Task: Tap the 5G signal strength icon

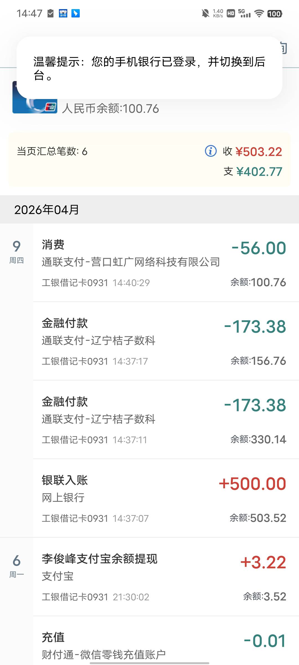Action: (x=244, y=13)
